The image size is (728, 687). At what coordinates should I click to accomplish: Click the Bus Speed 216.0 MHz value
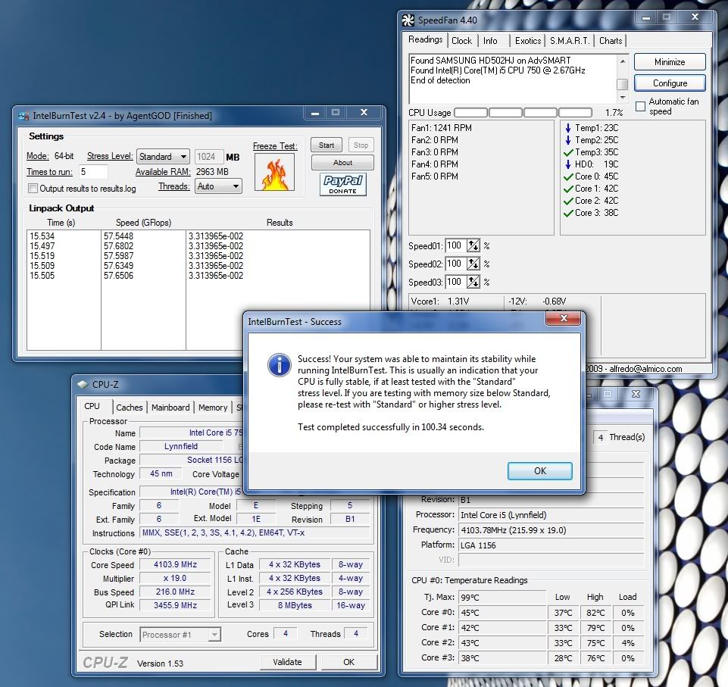tap(175, 592)
